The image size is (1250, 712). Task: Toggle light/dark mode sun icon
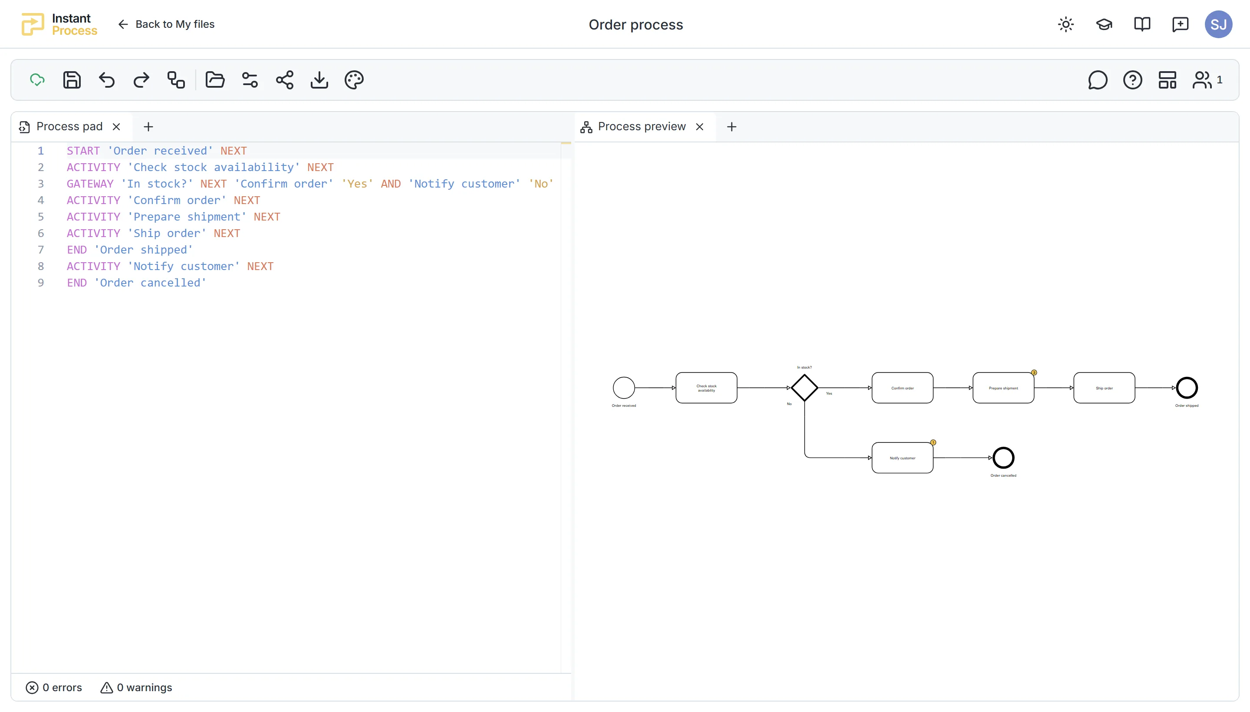1066,24
